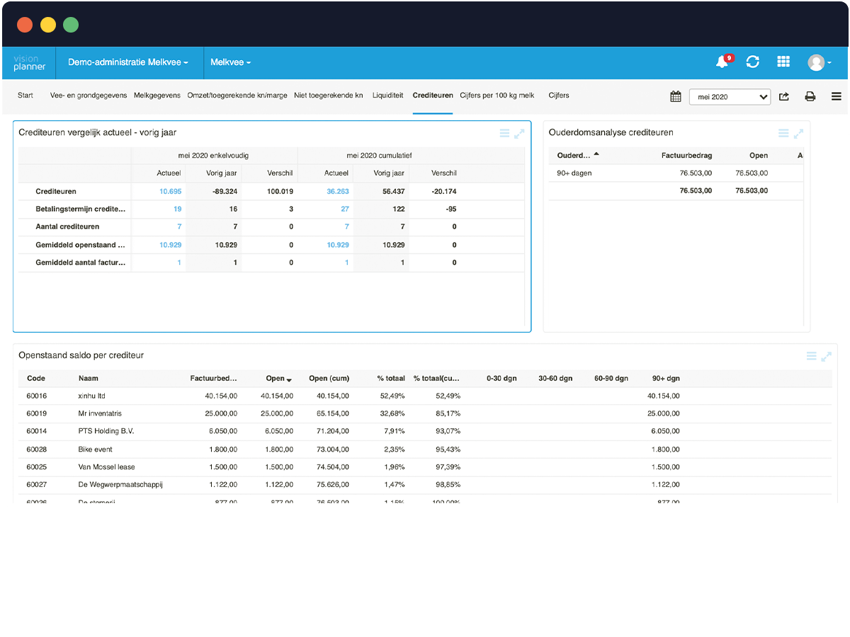
Task: Go to the Start tab
Action: pos(25,95)
